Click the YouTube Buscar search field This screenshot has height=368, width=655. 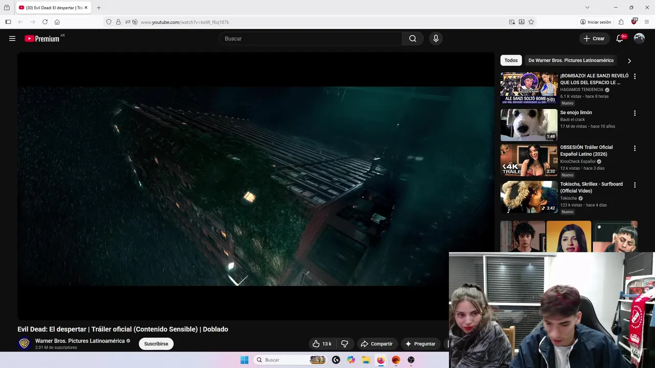tap(310, 38)
